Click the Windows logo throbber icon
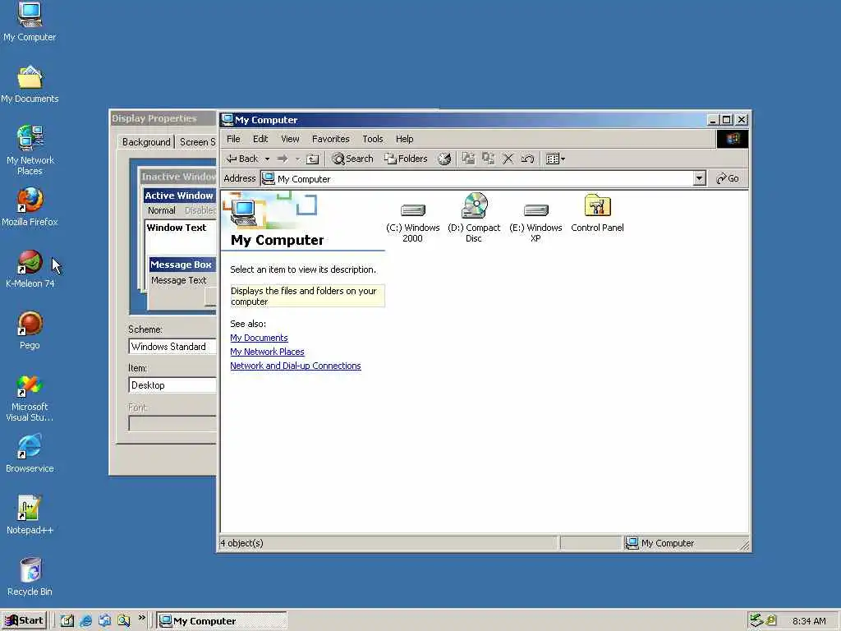Image resolution: width=841 pixels, height=631 pixels. pyautogui.click(x=732, y=139)
